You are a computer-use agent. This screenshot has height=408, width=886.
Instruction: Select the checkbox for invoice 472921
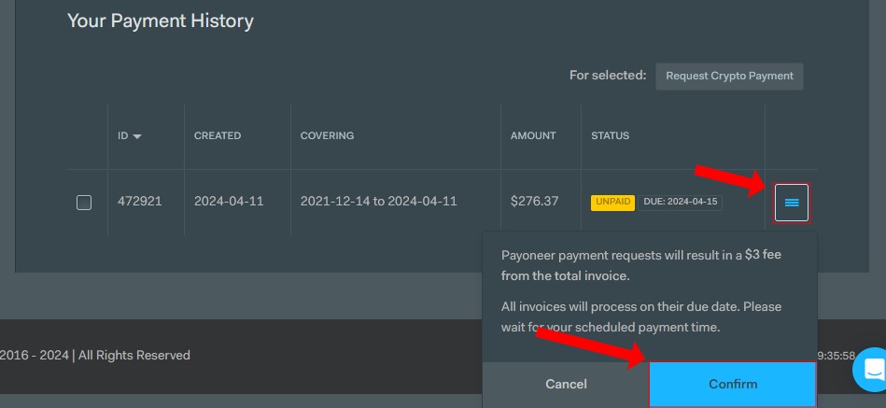tap(84, 203)
